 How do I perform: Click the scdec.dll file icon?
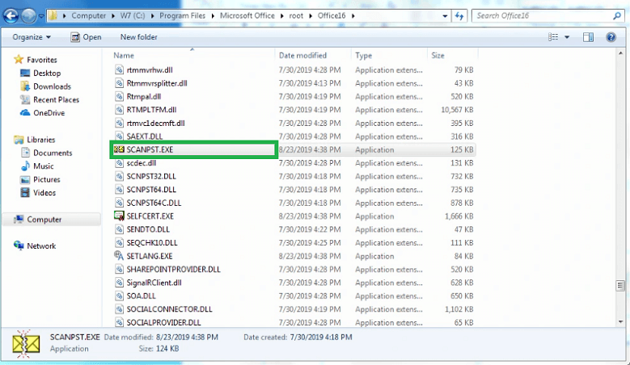click(119, 163)
